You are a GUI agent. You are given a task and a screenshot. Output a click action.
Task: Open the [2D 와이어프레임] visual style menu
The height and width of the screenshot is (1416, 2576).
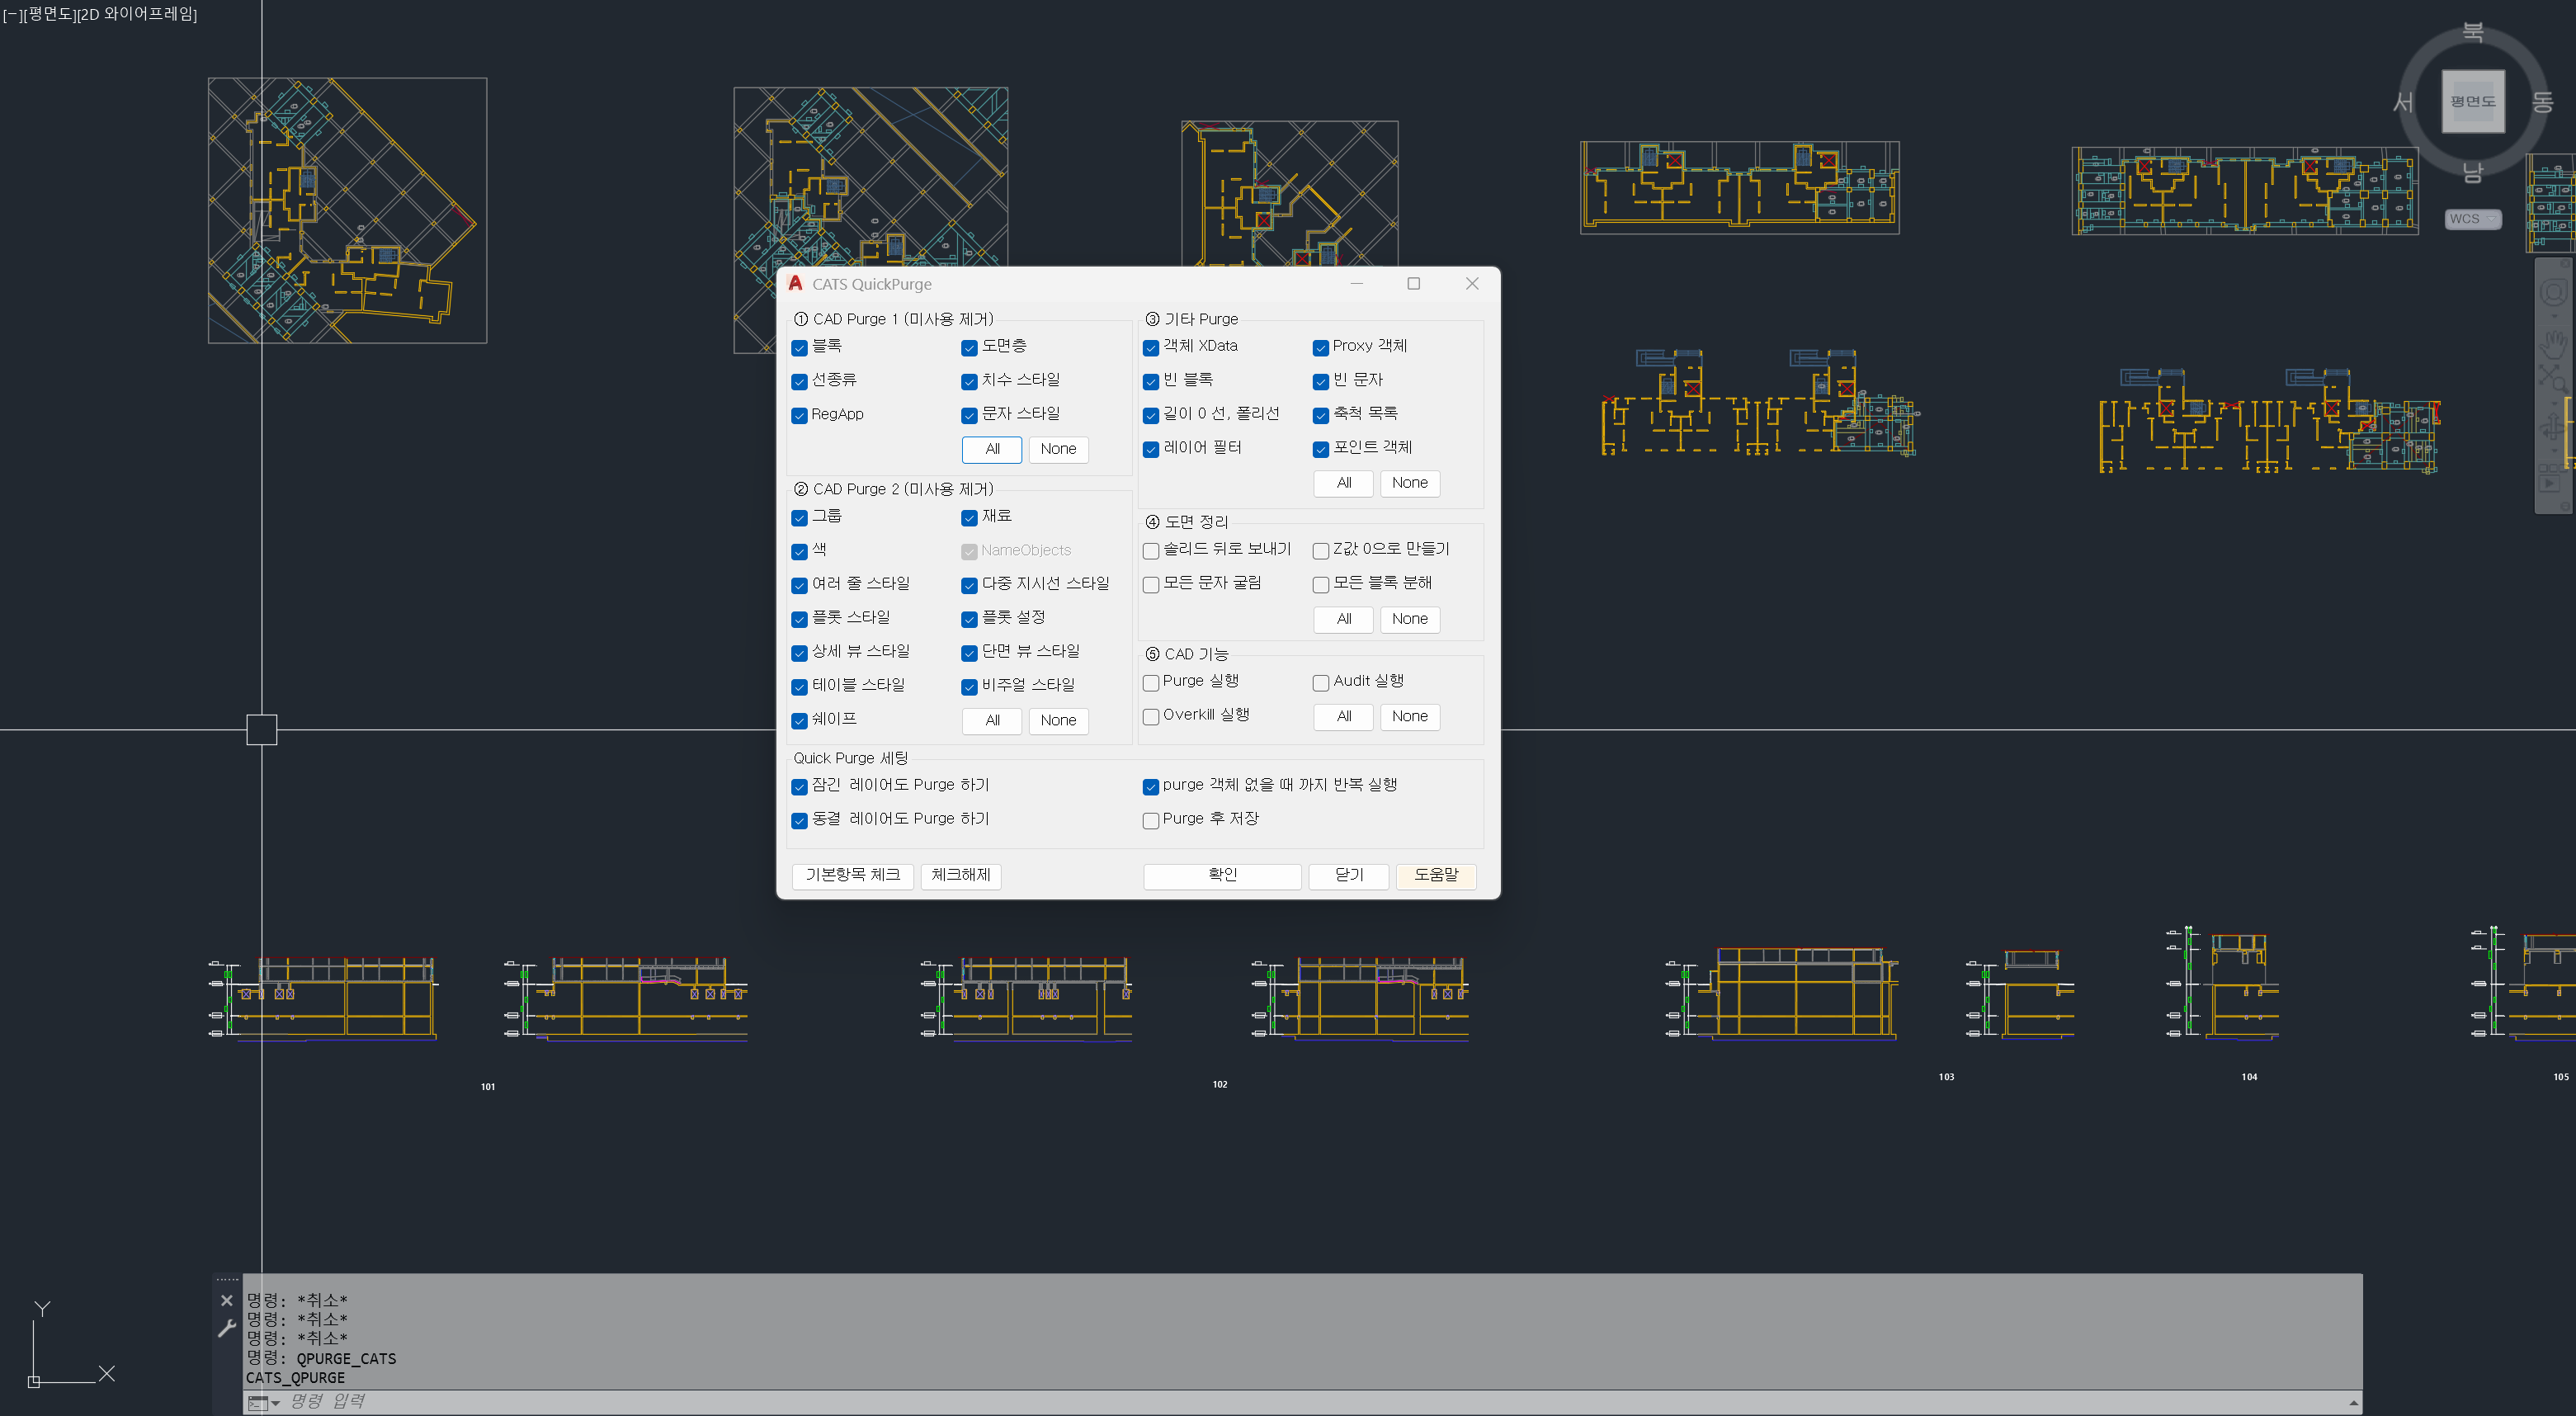pos(137,14)
